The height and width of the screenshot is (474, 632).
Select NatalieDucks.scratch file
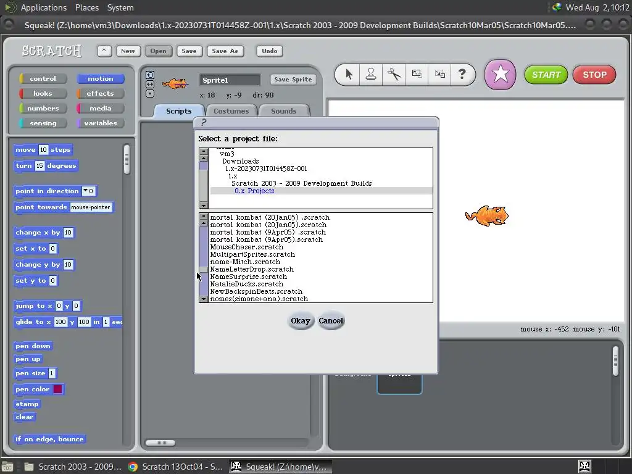(x=247, y=284)
